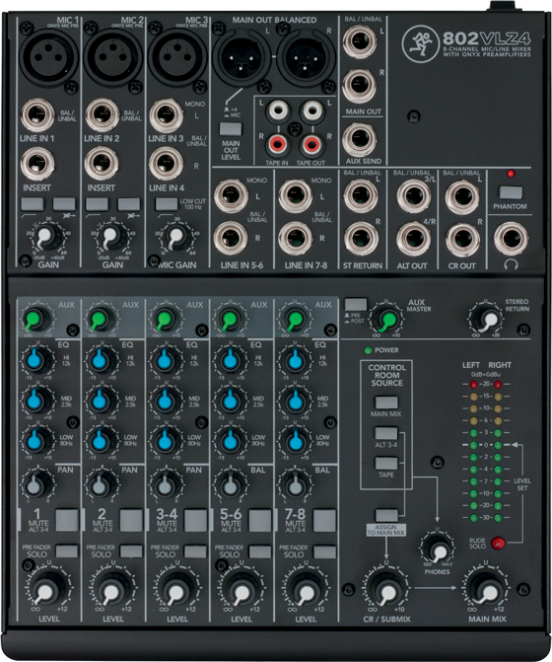Click the green AUX knob on channel 1

pos(35,319)
